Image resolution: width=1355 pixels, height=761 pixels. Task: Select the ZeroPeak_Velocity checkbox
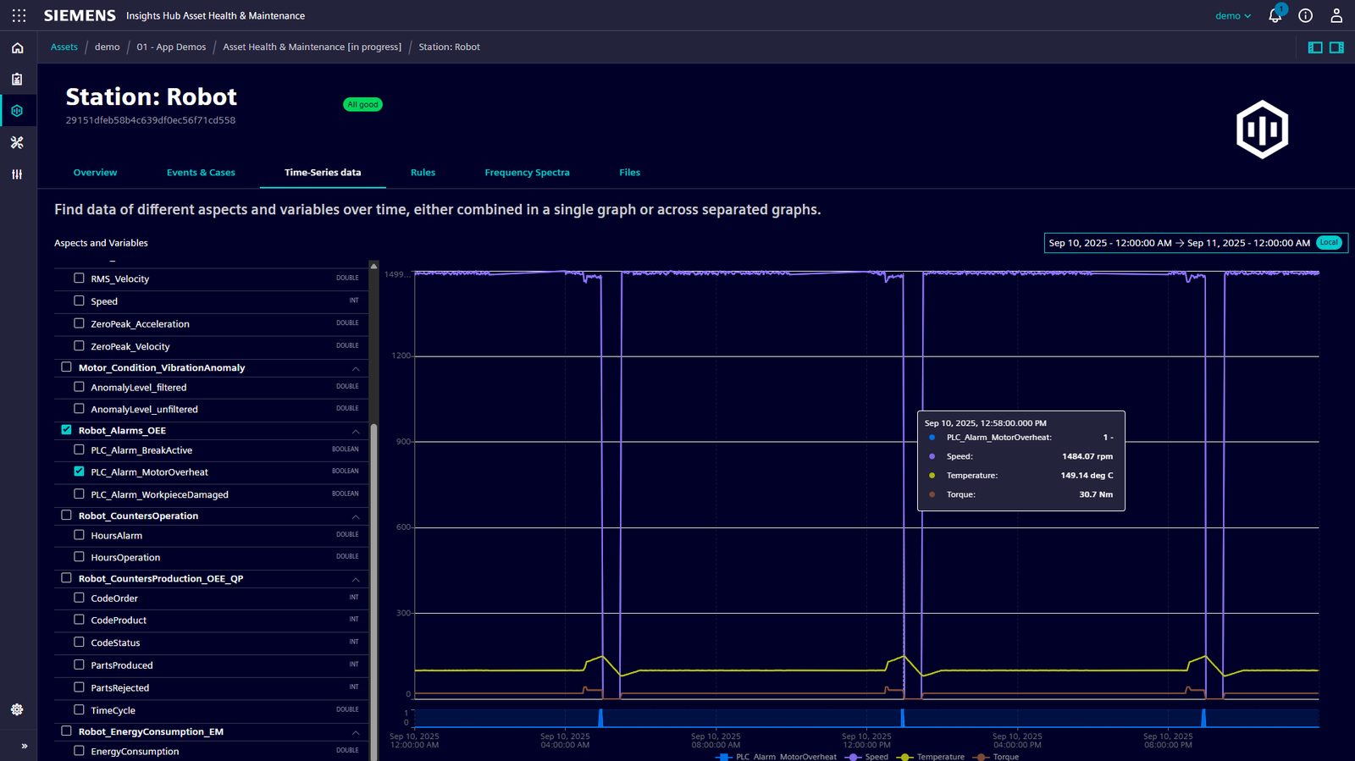tap(79, 345)
